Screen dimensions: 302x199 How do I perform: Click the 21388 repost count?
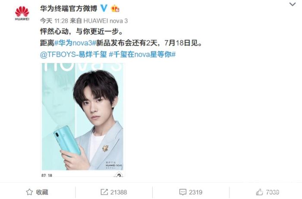119,192
